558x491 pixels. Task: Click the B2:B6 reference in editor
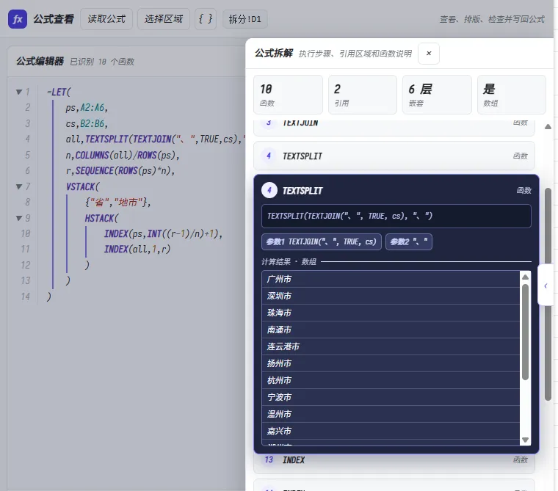pyautogui.click(x=93, y=123)
